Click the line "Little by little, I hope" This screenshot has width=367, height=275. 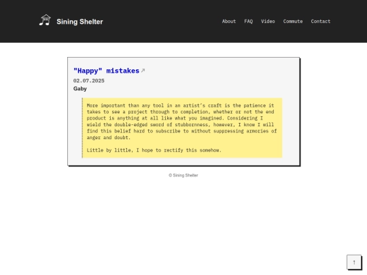click(154, 150)
